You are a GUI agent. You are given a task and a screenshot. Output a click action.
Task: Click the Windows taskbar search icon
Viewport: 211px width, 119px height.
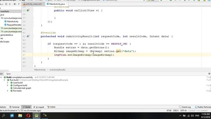pyautogui.click(x=4, y=116)
